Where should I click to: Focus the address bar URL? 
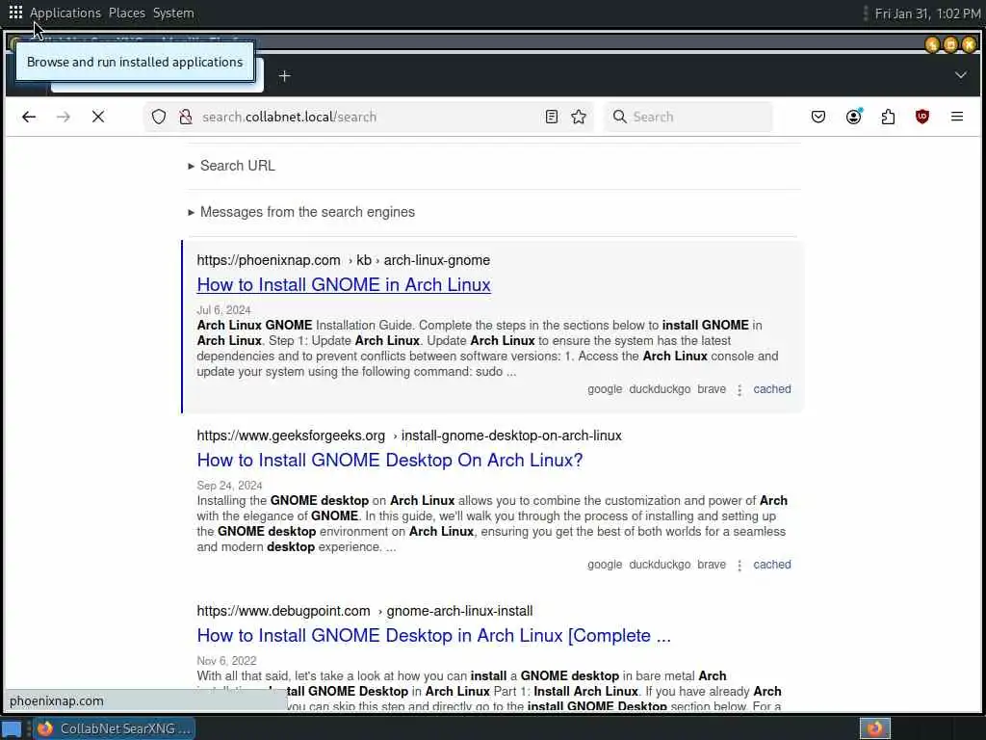click(x=371, y=117)
